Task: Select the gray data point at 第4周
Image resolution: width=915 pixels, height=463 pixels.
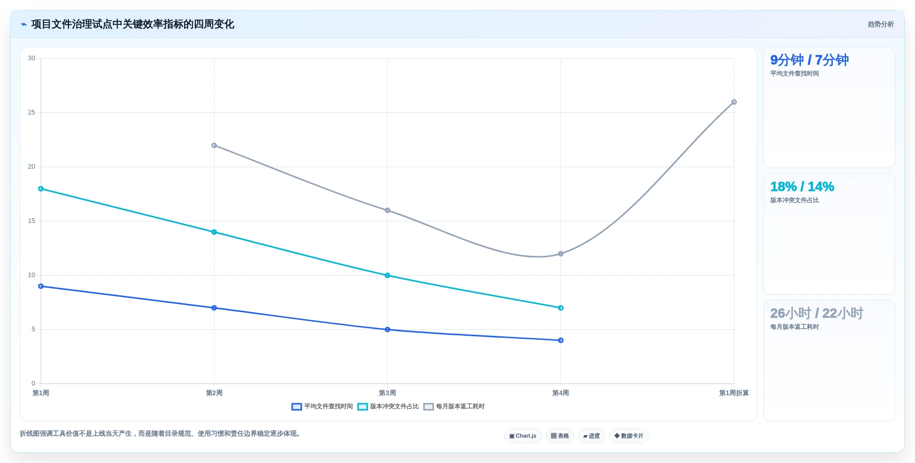Action: 560,254
